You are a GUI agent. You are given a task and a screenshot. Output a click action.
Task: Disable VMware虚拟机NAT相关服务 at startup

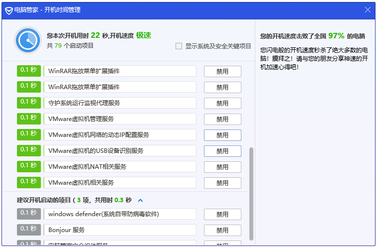click(x=222, y=167)
